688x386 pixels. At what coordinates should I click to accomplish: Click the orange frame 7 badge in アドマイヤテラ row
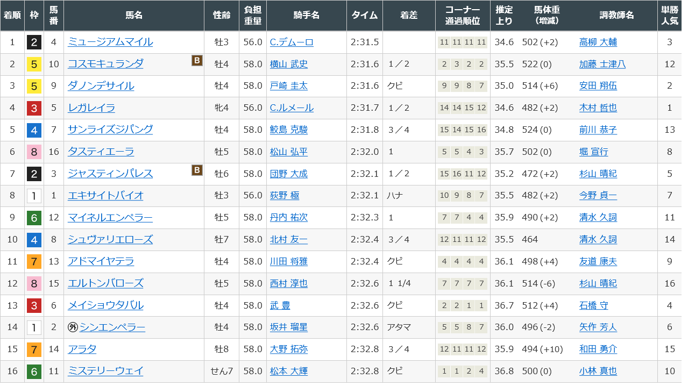34,262
